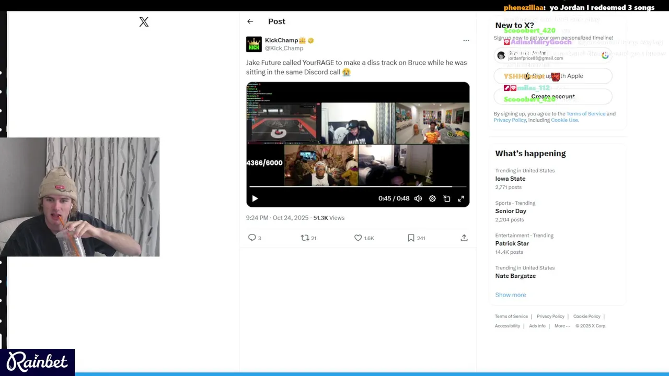Open footer Accessibility link
The image size is (669, 376).
pyautogui.click(x=507, y=326)
